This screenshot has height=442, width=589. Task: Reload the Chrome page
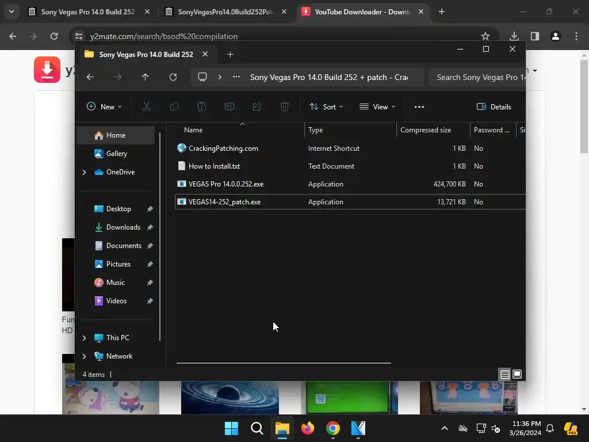[54, 36]
